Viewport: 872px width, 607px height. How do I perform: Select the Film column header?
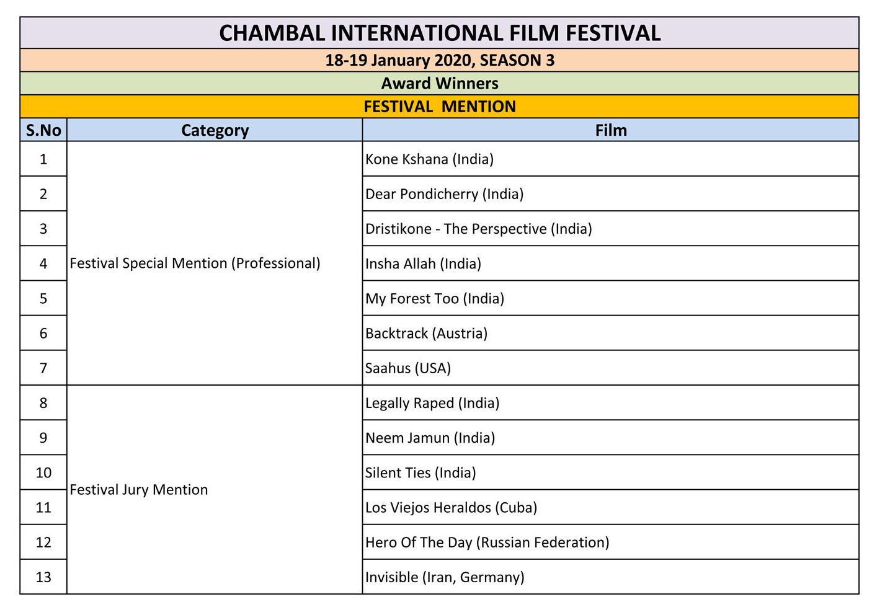pyautogui.click(x=611, y=130)
